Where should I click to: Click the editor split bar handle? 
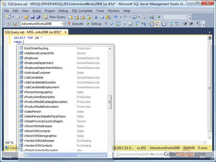point(210,38)
